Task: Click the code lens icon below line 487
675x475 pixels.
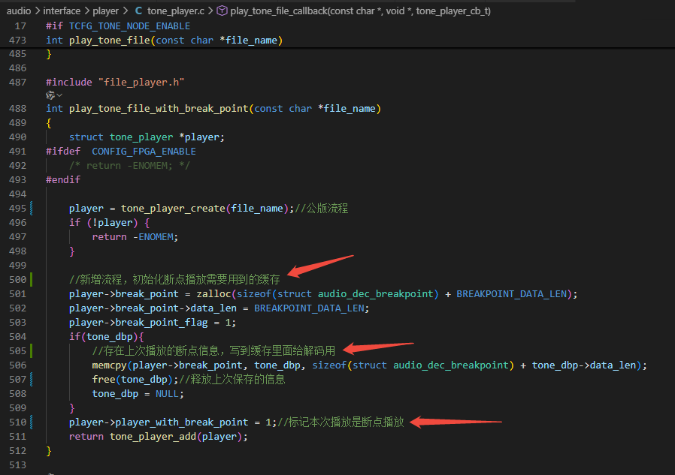Action: (50, 95)
